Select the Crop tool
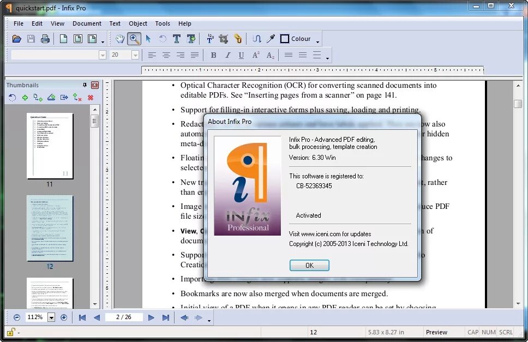 pos(223,39)
